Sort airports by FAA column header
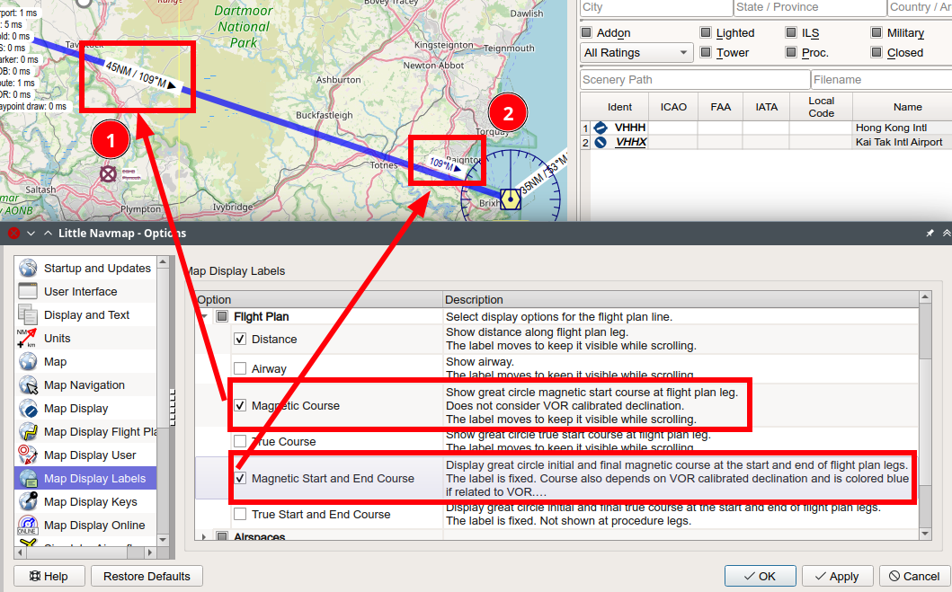This screenshot has width=952, height=592. [x=720, y=107]
